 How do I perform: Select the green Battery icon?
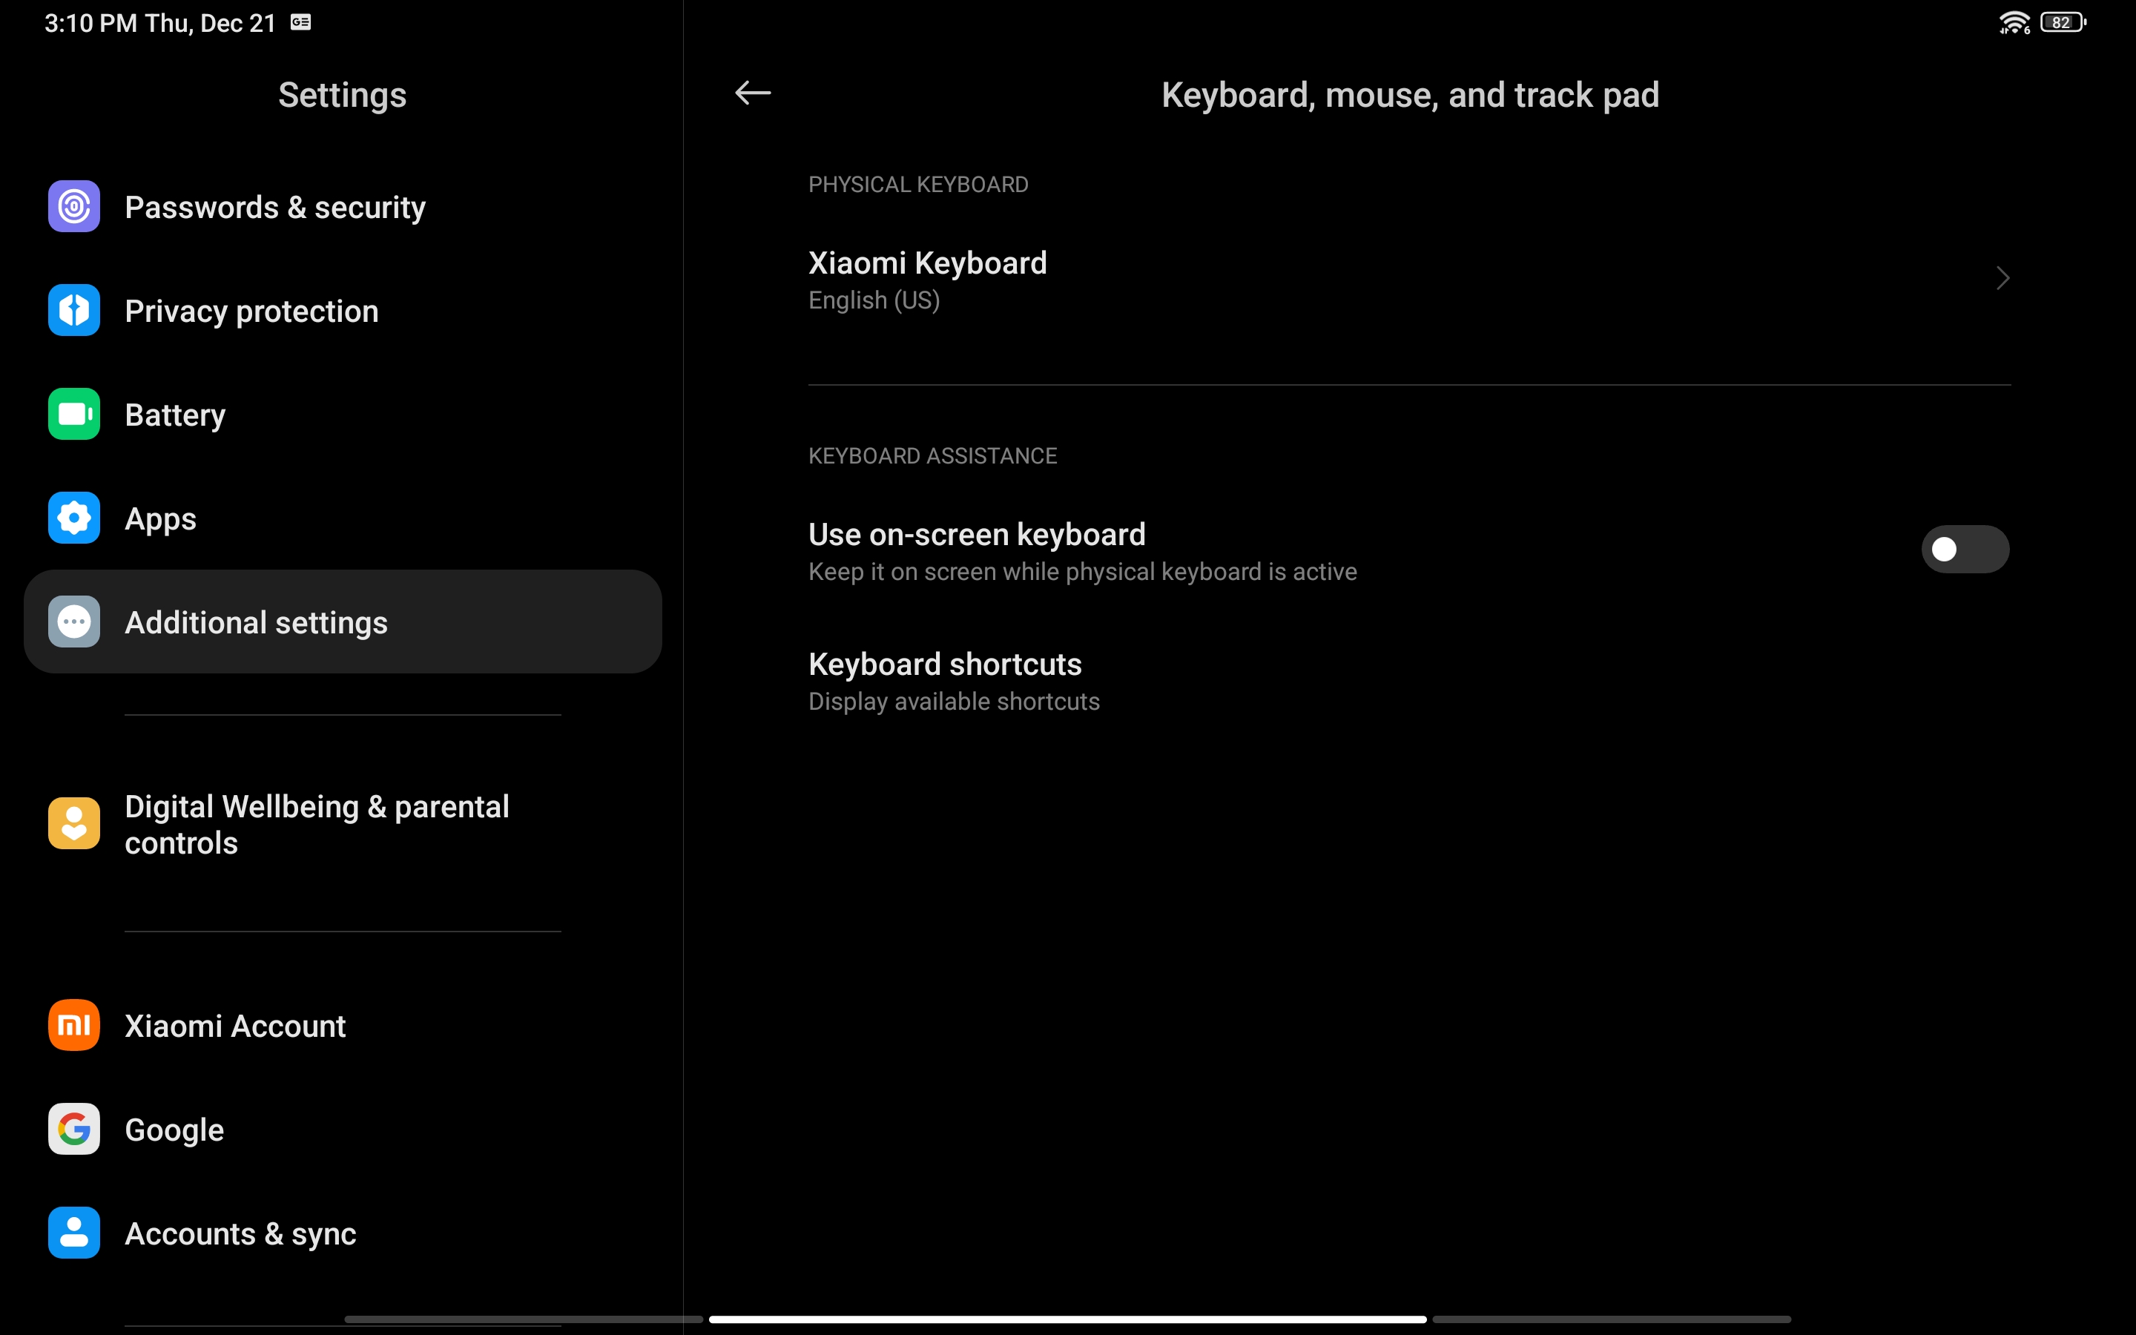74,414
